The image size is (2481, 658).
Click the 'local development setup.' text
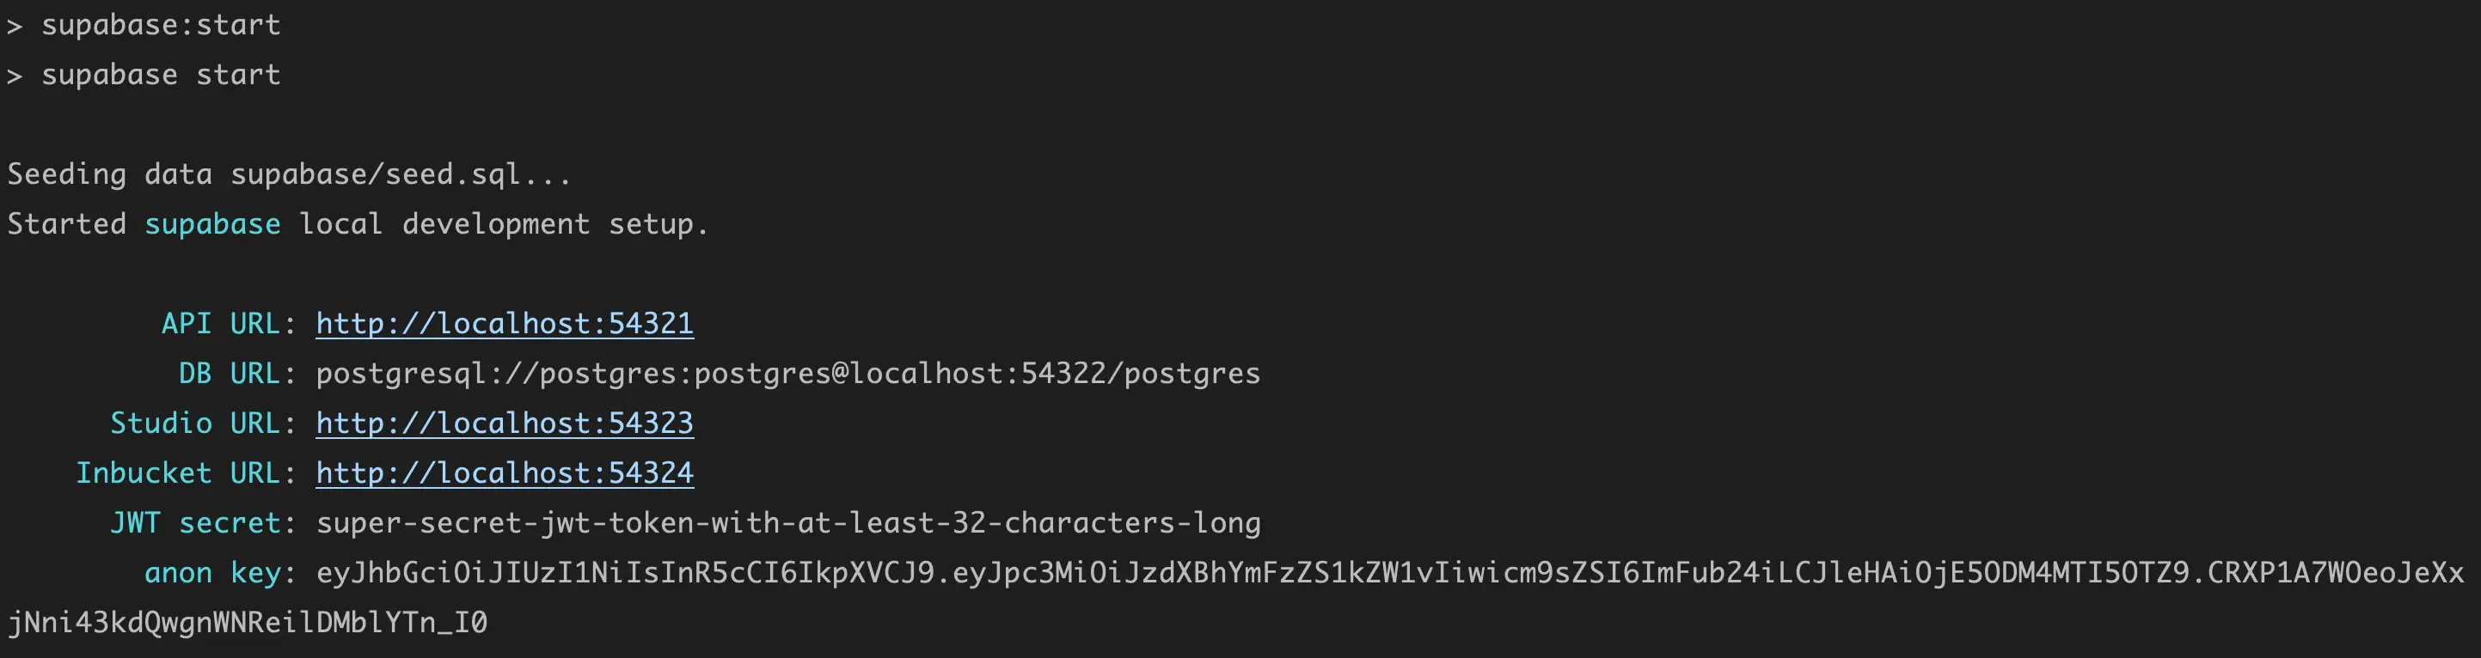503,224
